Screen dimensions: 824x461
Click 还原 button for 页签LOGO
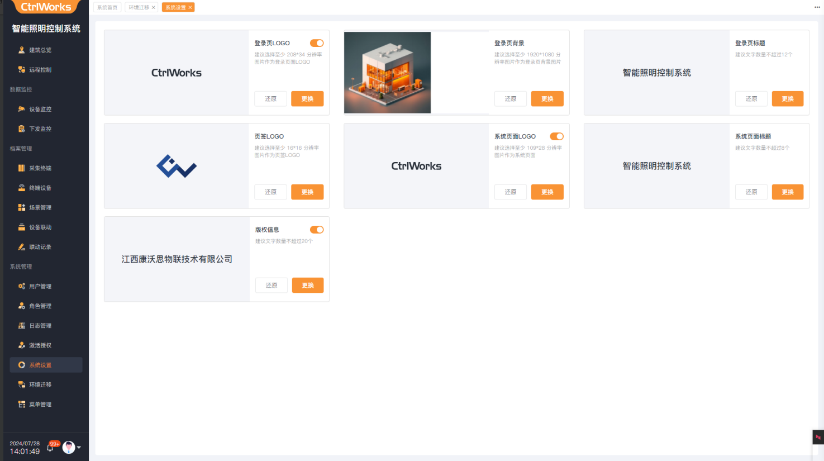click(270, 192)
